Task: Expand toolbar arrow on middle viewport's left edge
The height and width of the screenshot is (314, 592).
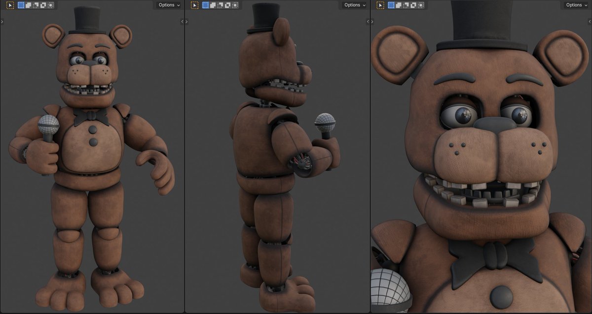Action: click(186, 22)
